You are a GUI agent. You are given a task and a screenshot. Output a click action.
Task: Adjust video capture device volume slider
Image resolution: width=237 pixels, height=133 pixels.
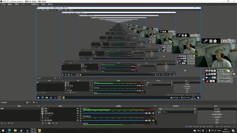[x=115, y=120]
